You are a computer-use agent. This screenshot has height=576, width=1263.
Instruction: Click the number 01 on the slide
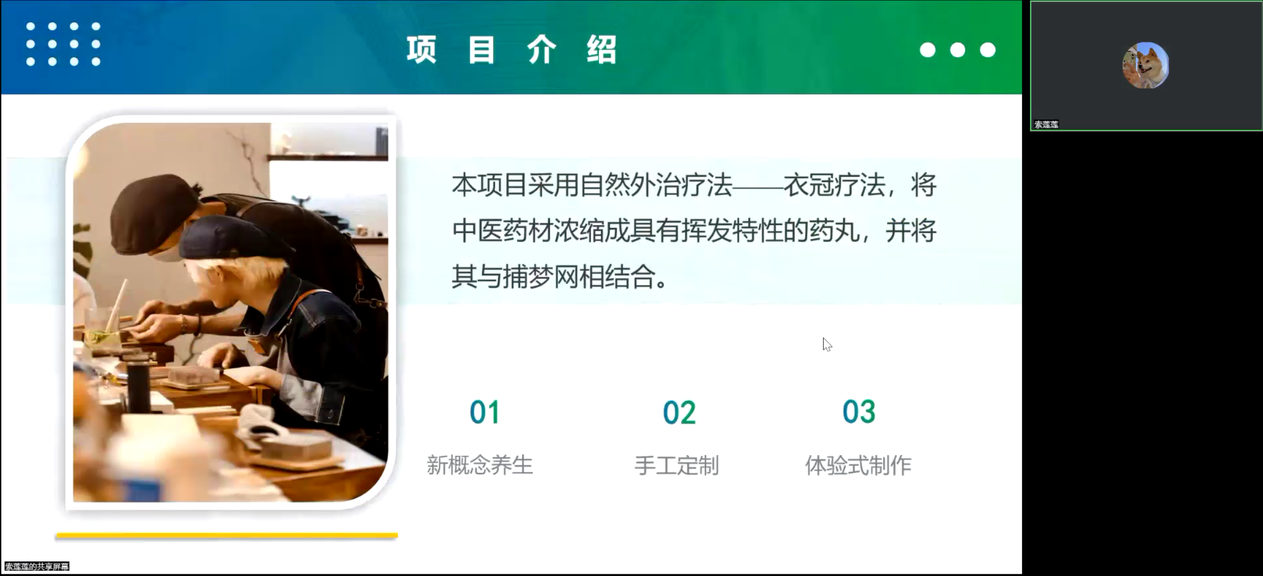pyautogui.click(x=485, y=412)
